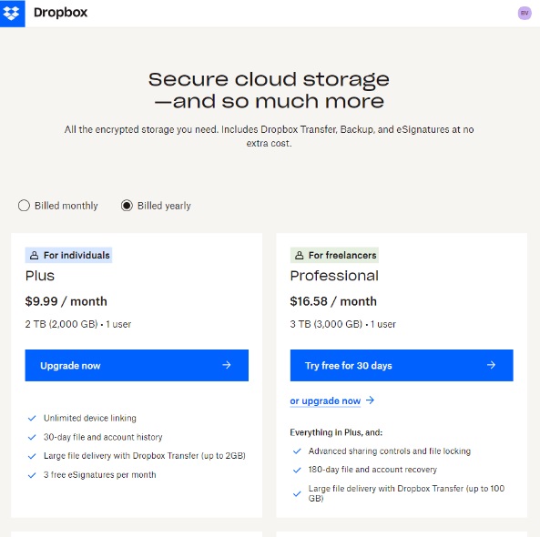Viewport: 540px width, 537px height.
Task: Click the Everything in Plus, and: text
Action: click(x=336, y=432)
